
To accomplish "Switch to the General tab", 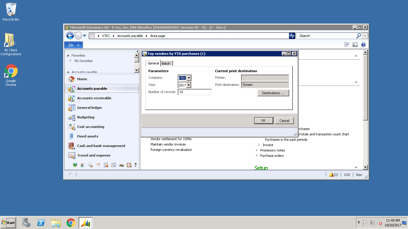I will pos(153,63).
